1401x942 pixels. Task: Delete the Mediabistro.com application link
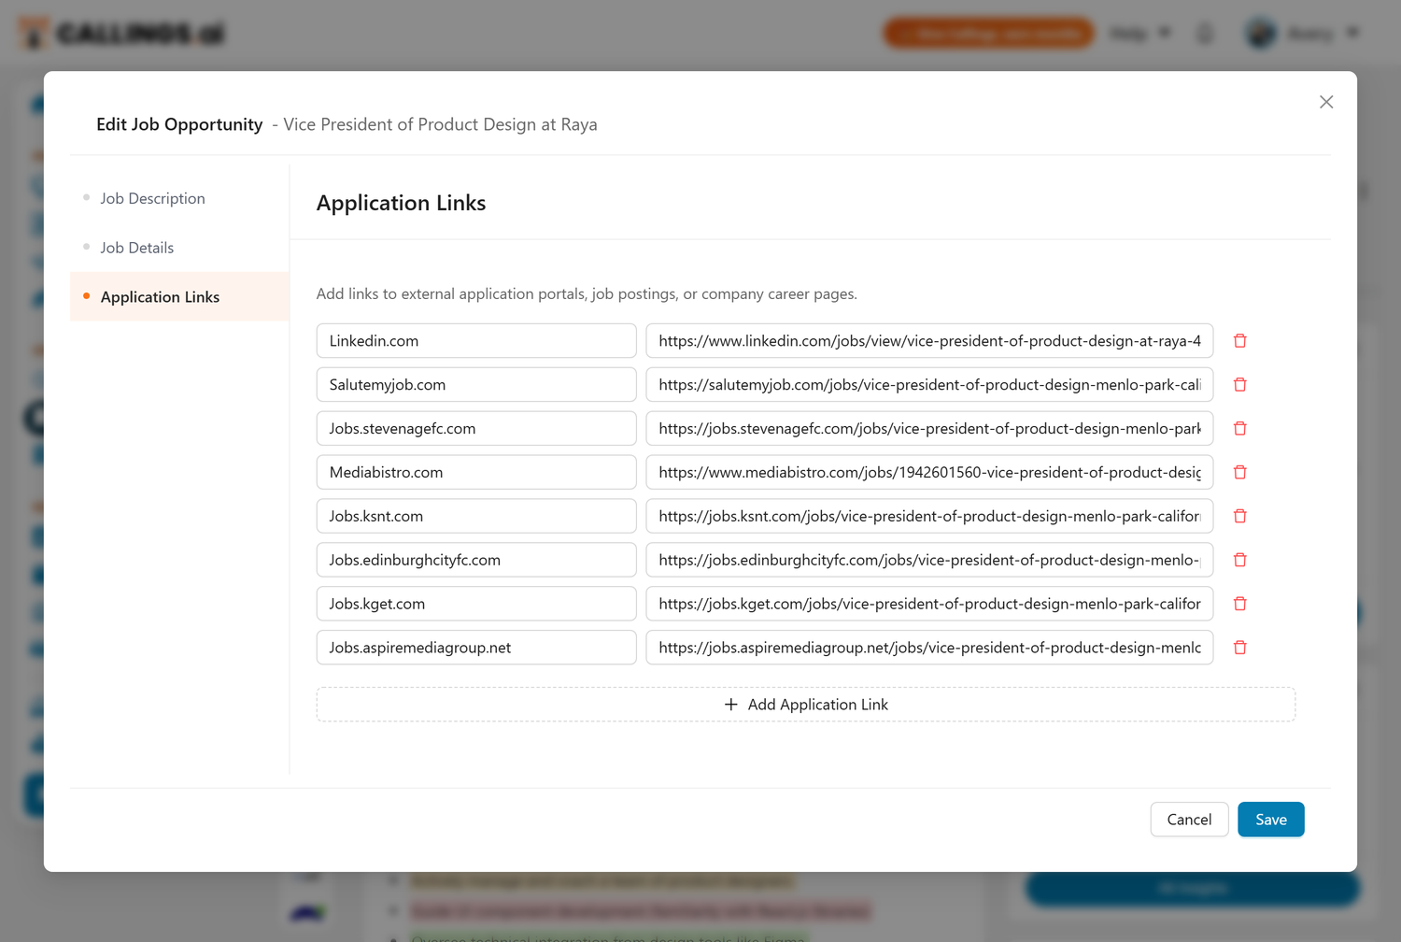click(x=1240, y=473)
